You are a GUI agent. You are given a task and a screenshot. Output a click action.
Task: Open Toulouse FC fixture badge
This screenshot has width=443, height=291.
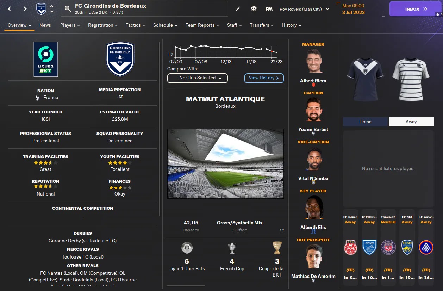(x=388, y=247)
